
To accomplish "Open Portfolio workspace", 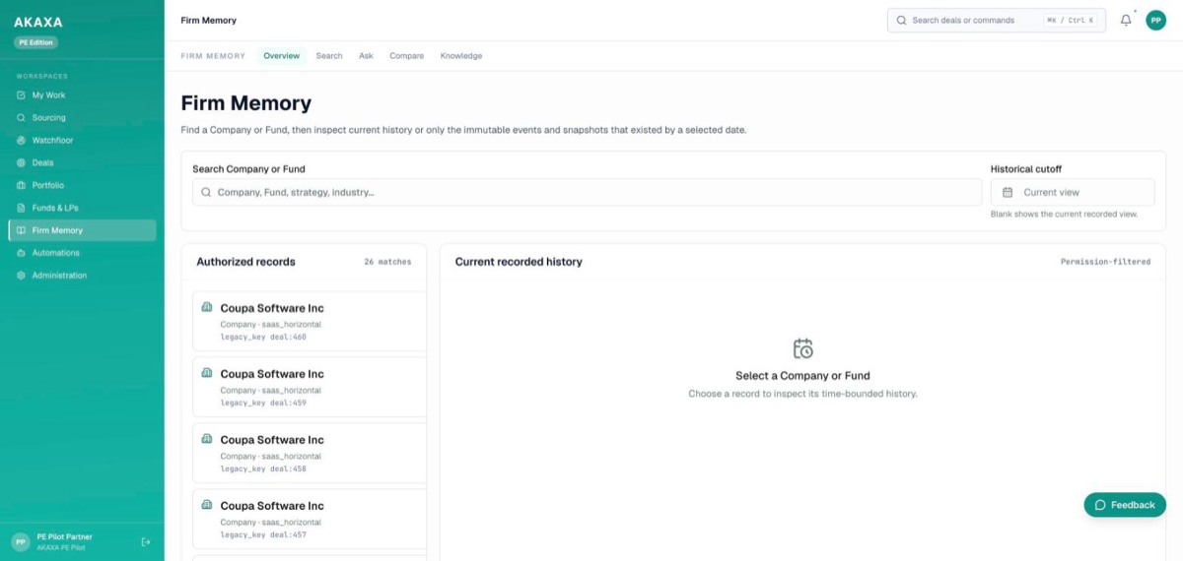I will pyautogui.click(x=82, y=185).
